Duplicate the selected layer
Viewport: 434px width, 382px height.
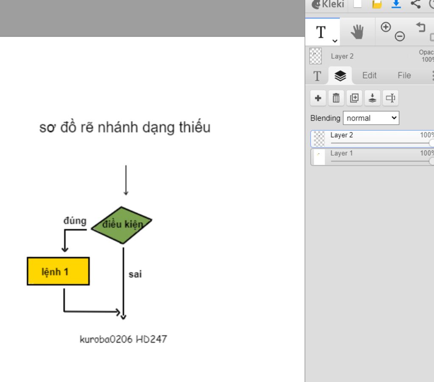tap(354, 98)
